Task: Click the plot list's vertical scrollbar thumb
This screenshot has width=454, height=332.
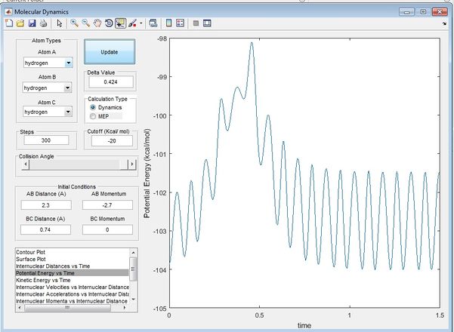Action: (x=133, y=269)
